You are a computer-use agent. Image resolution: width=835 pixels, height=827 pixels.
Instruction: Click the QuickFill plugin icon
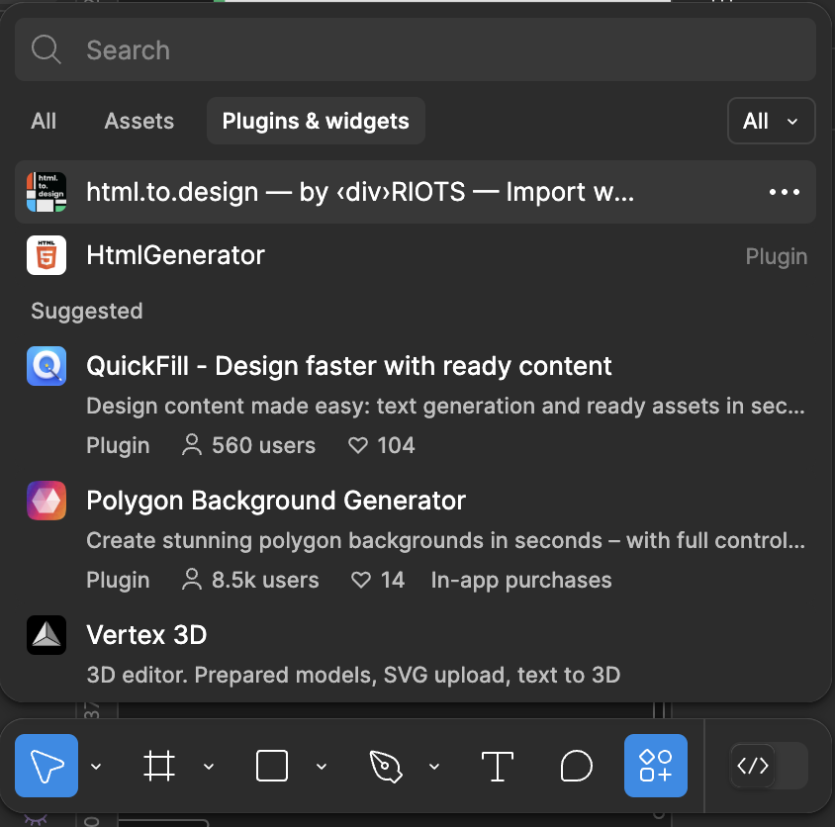click(46, 366)
